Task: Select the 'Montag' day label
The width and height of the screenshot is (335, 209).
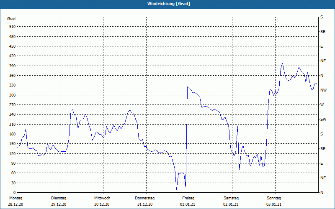Action: (15, 198)
